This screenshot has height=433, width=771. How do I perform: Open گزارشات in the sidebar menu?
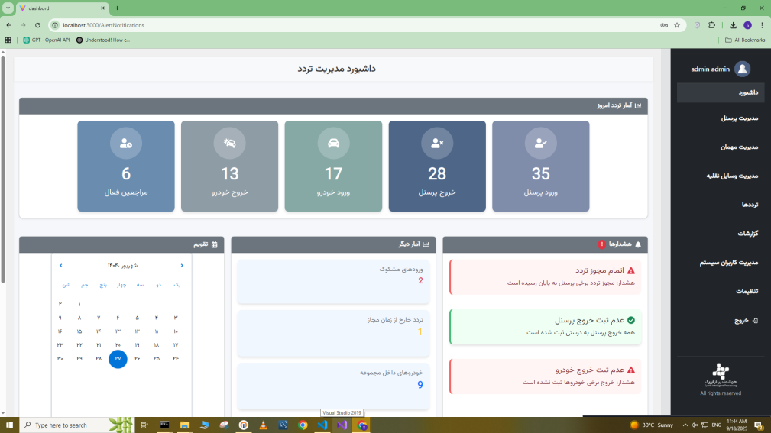(x=747, y=234)
